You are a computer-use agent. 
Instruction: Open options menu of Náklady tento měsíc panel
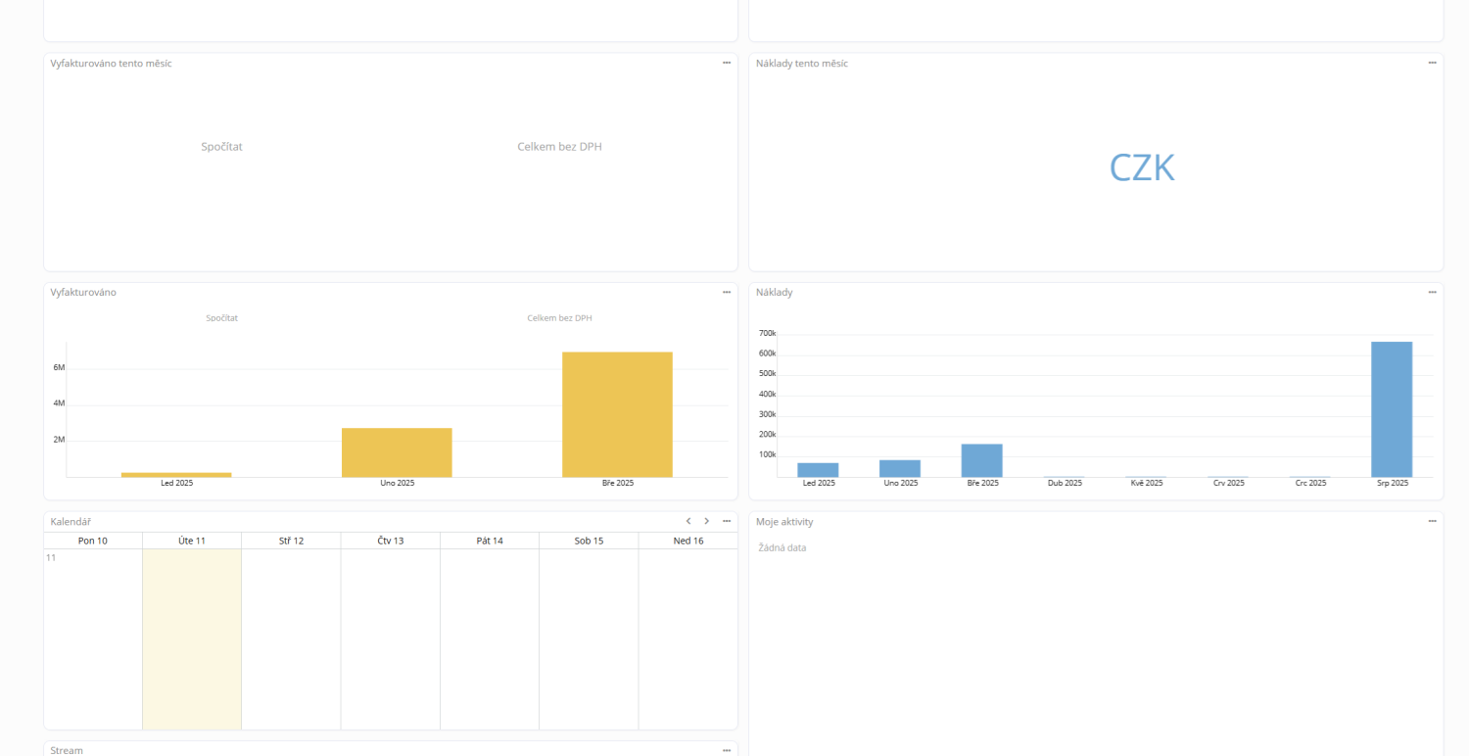point(1432,63)
